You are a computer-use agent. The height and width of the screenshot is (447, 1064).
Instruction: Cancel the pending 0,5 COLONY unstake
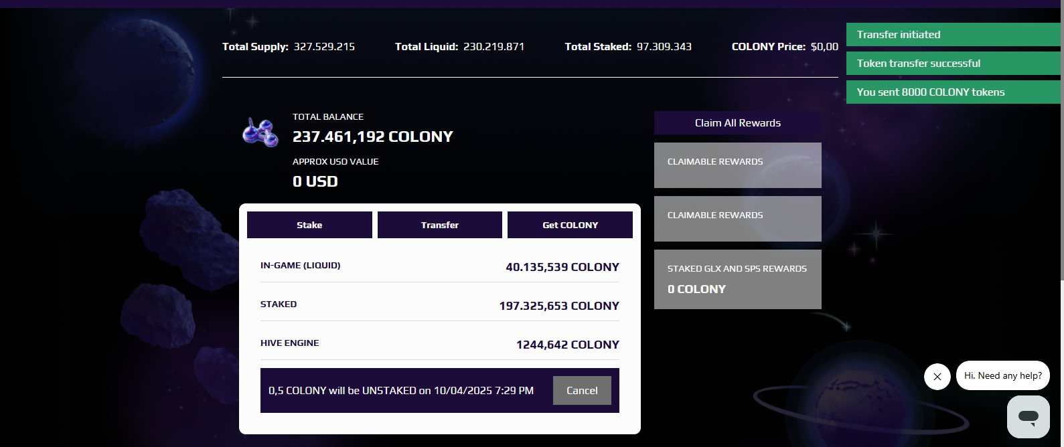582,391
